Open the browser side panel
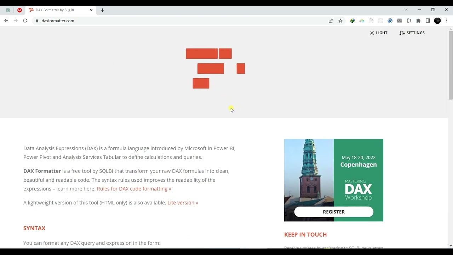The height and width of the screenshot is (255, 453). 428,21
